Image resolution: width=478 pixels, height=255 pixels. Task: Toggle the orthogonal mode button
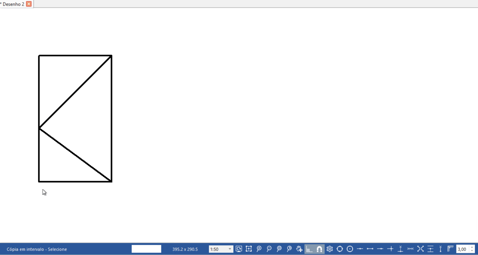coord(309,249)
